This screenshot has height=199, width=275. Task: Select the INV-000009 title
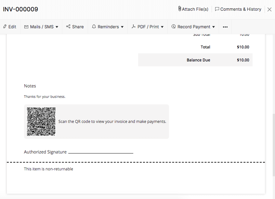point(20,9)
